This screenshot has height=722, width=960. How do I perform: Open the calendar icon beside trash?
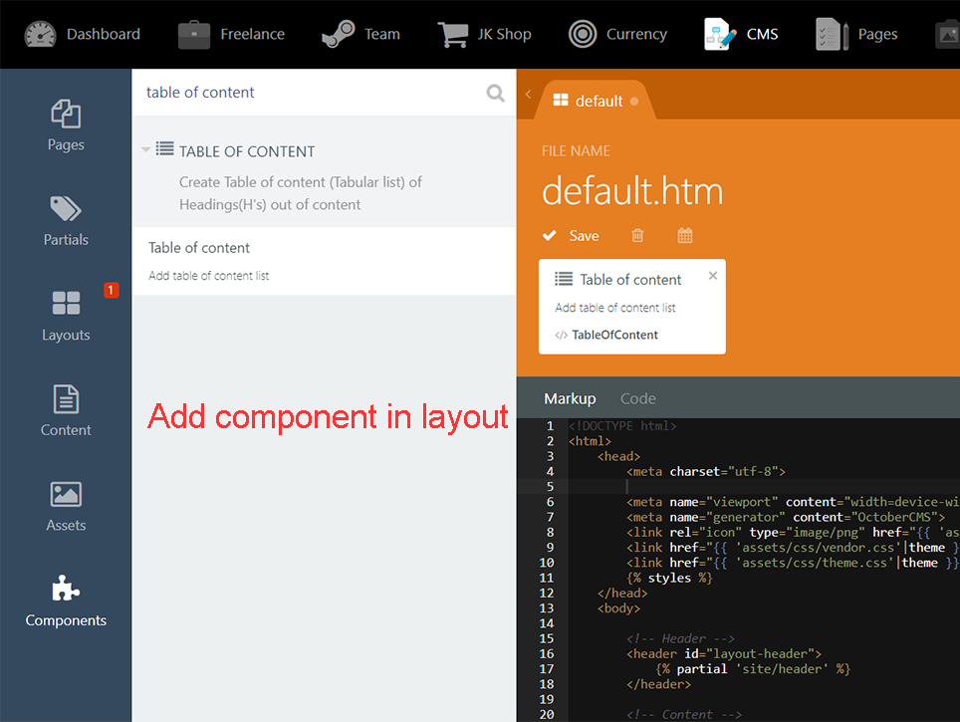[684, 235]
